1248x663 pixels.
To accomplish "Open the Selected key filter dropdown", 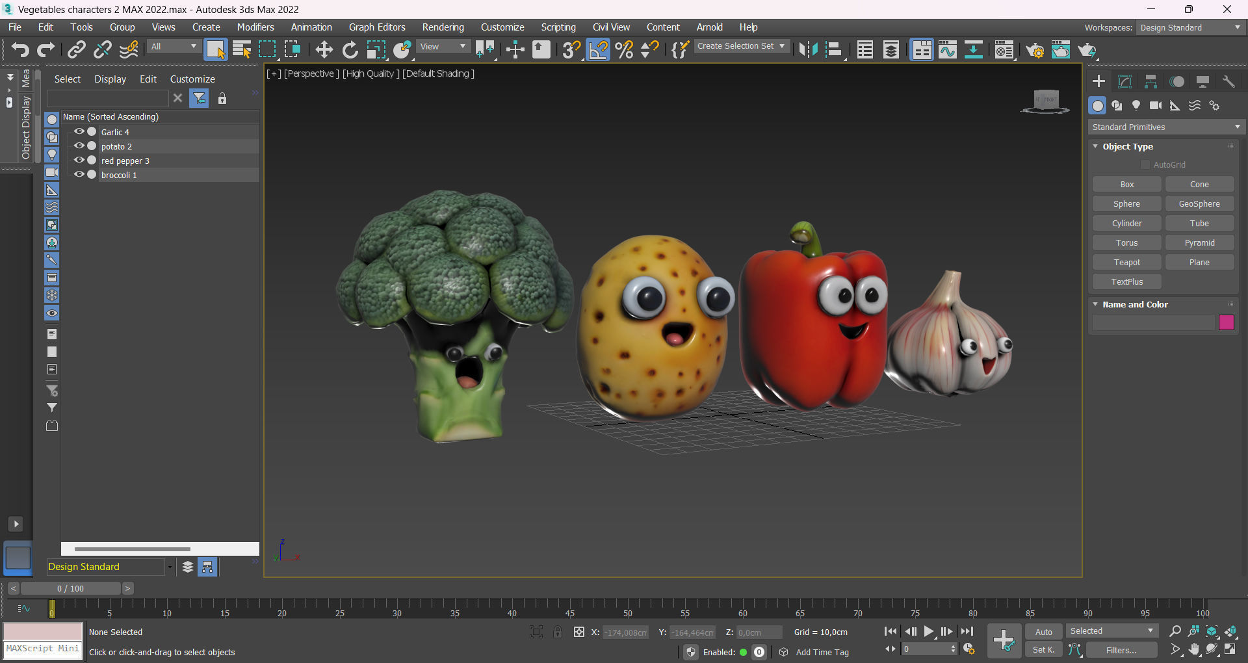I will 1111,631.
